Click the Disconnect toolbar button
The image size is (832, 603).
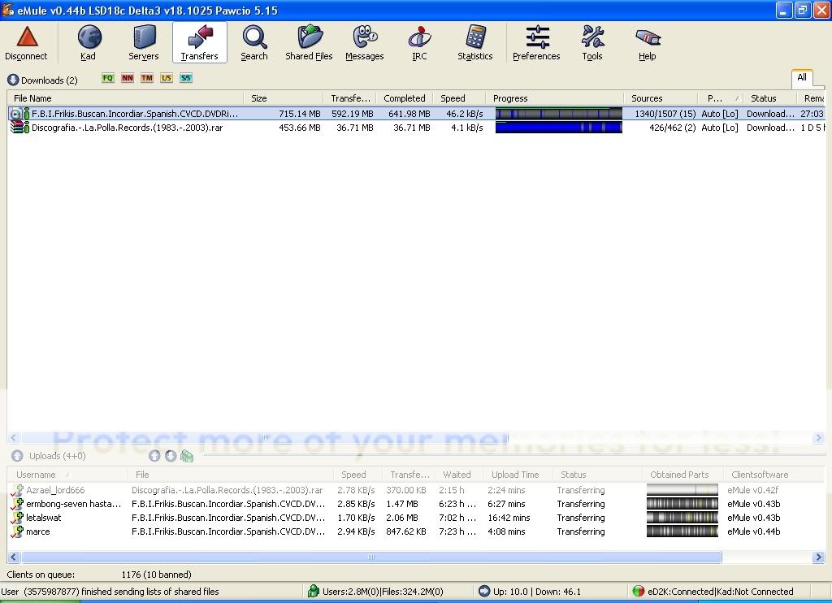(27, 43)
